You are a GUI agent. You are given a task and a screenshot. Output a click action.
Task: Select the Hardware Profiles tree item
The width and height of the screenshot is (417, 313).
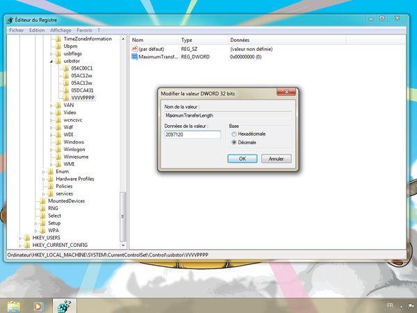click(75, 179)
